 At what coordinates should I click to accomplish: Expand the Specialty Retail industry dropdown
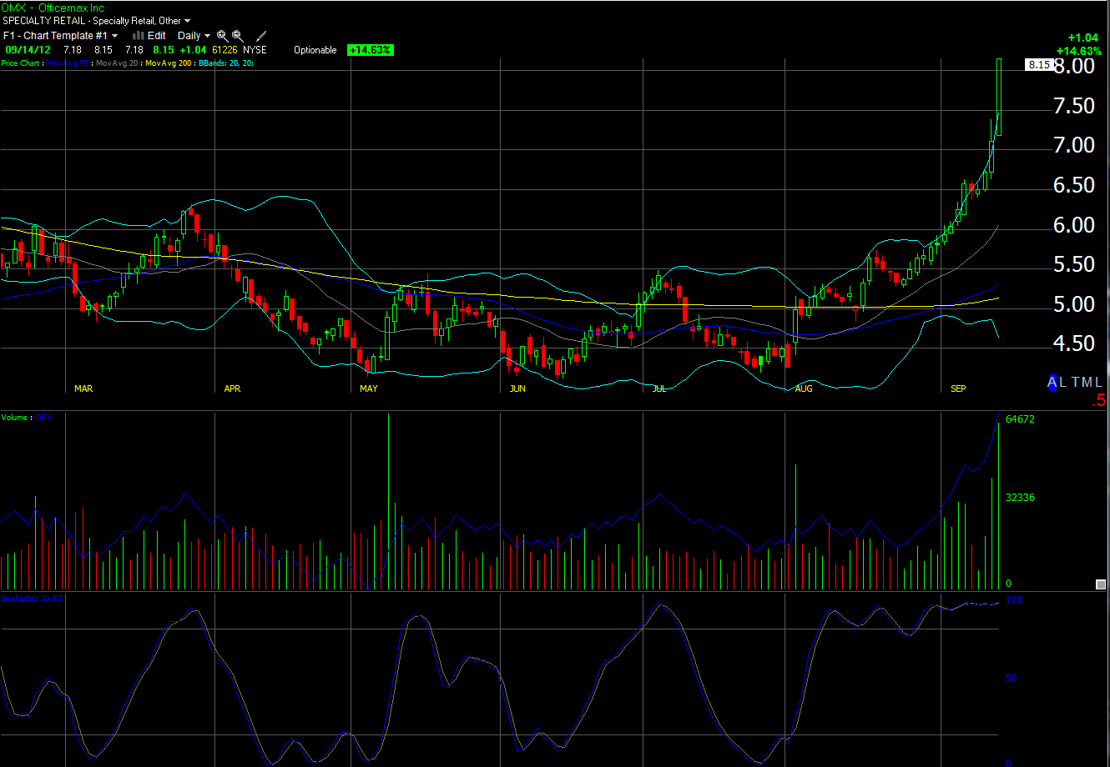(x=187, y=21)
